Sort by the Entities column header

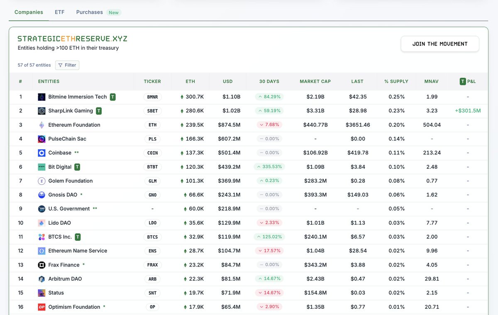[49, 82]
